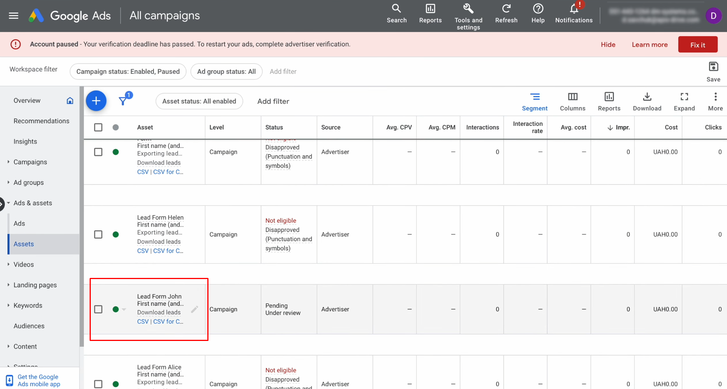Open status dropdown for Lead Form John
The height and width of the screenshot is (389, 727).
pos(124,309)
